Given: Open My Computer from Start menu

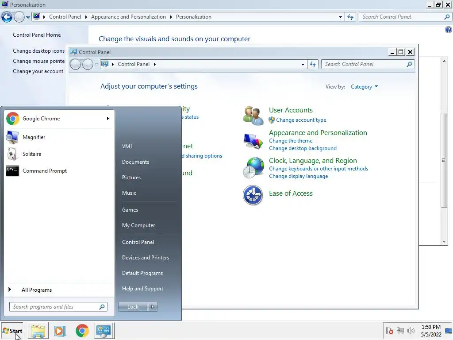Looking at the screenshot, I should (x=138, y=225).
